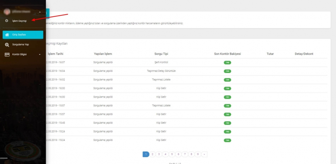Click the Taşınmaz Detay Görüntüle row entry
Image resolution: width=336 pixels, height=164 pixels.
161,71
